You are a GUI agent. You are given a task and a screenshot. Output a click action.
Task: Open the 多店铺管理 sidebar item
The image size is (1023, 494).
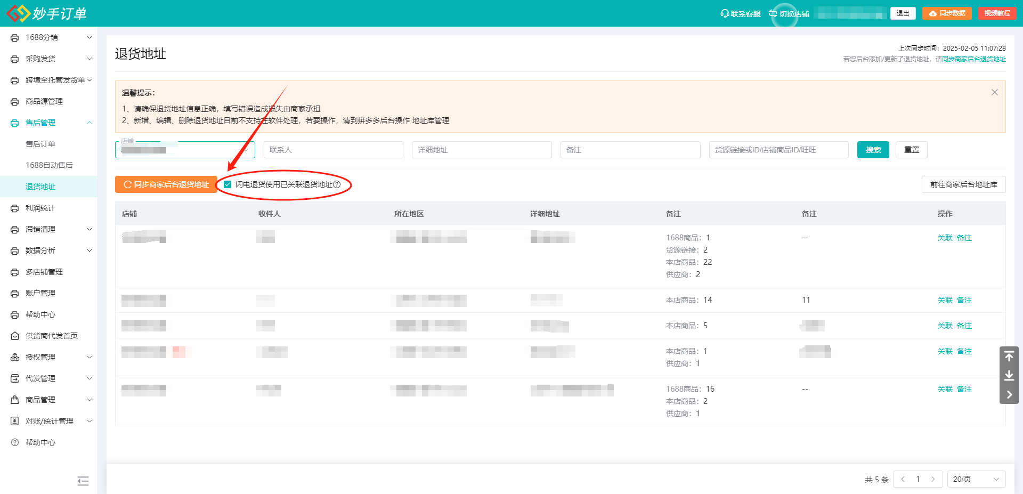click(x=44, y=272)
